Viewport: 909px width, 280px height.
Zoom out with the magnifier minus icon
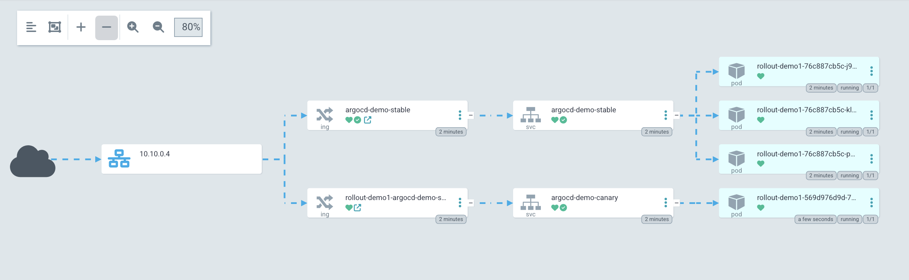[x=158, y=27]
